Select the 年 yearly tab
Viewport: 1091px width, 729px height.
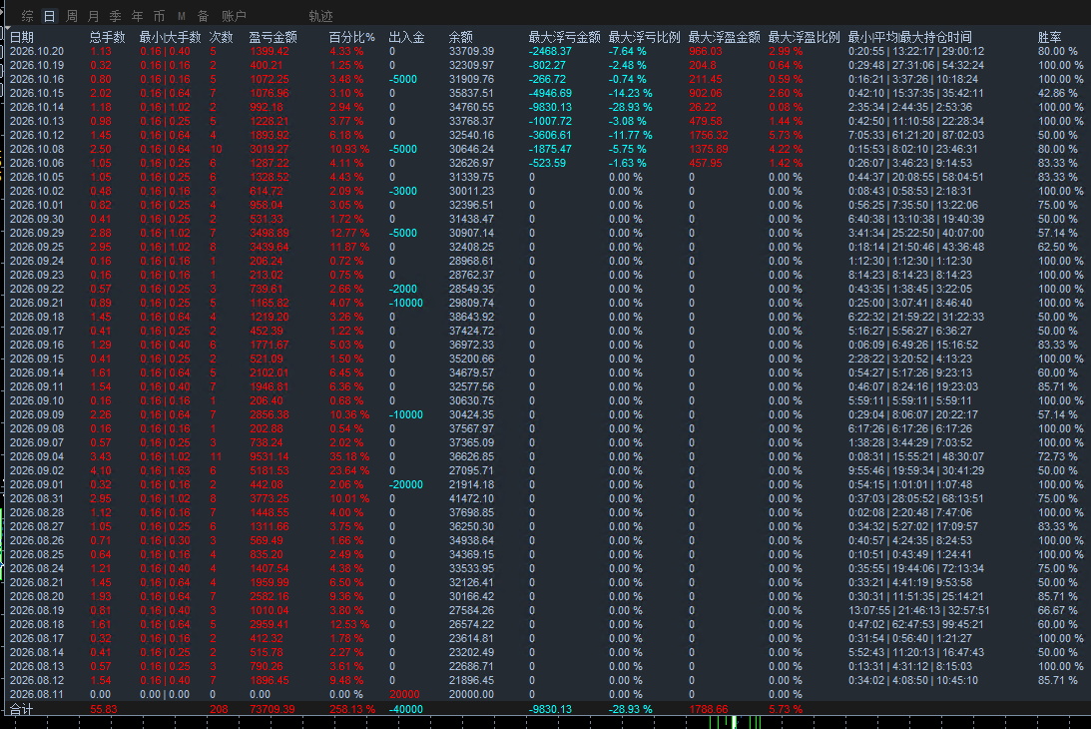coord(137,16)
